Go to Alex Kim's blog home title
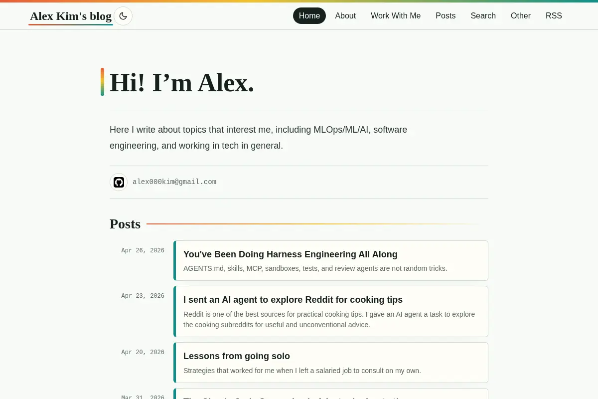 tap(71, 16)
